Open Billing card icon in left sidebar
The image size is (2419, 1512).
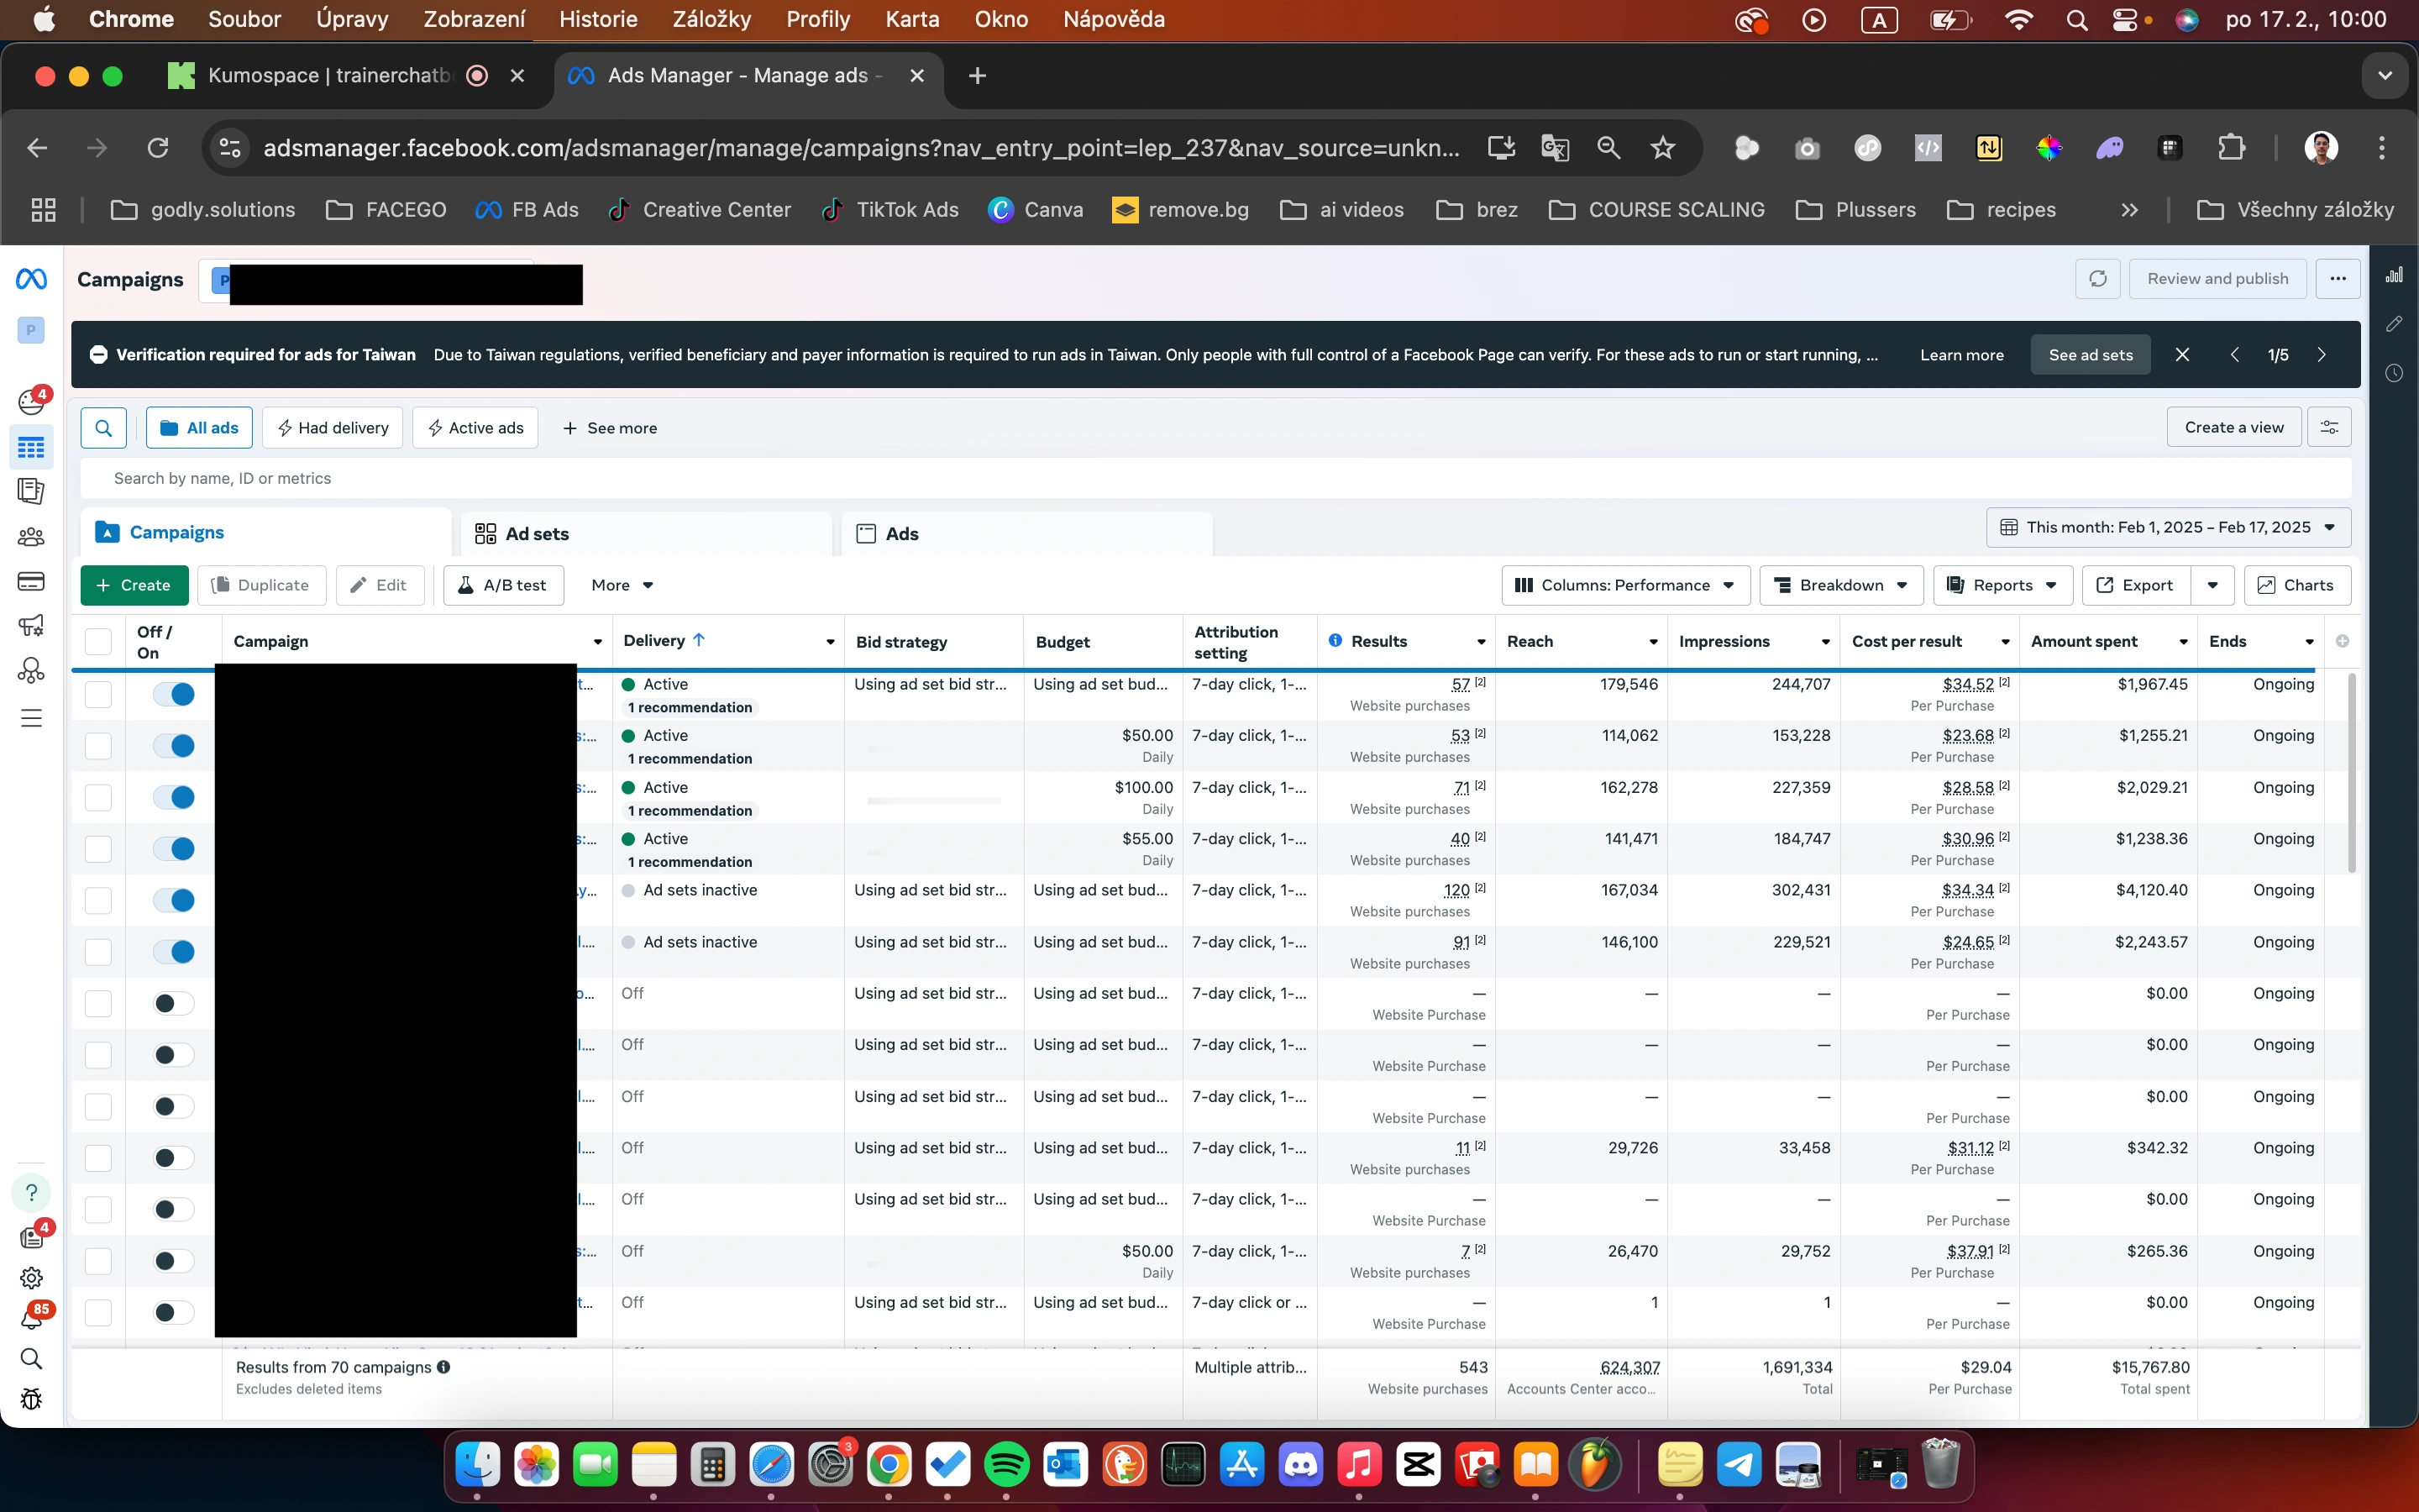[x=31, y=581]
